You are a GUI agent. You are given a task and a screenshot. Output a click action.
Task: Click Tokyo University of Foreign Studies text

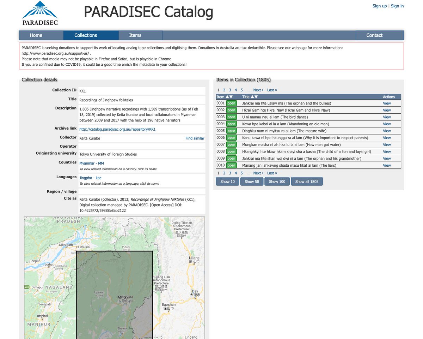point(108,154)
